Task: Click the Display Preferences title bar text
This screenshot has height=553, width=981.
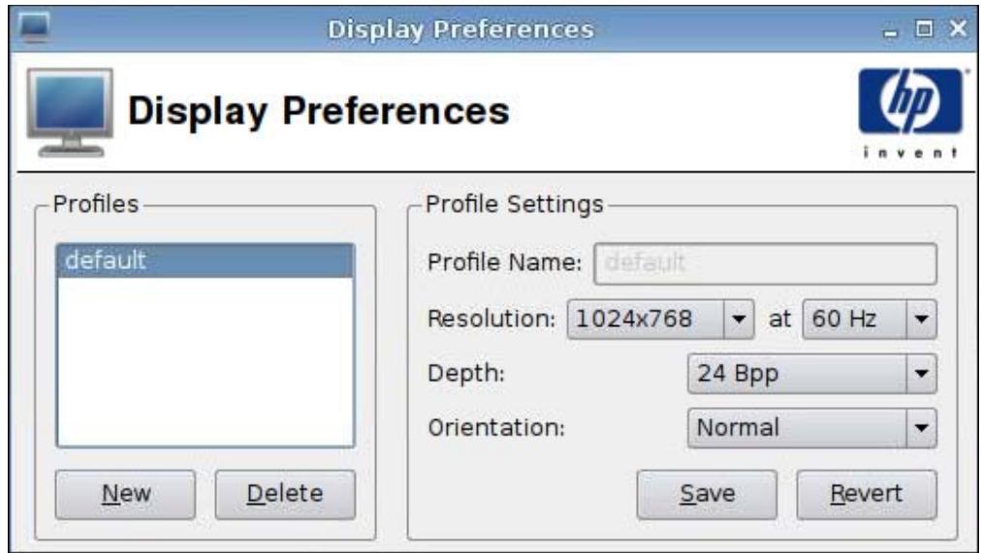Action: pyautogui.click(x=461, y=29)
